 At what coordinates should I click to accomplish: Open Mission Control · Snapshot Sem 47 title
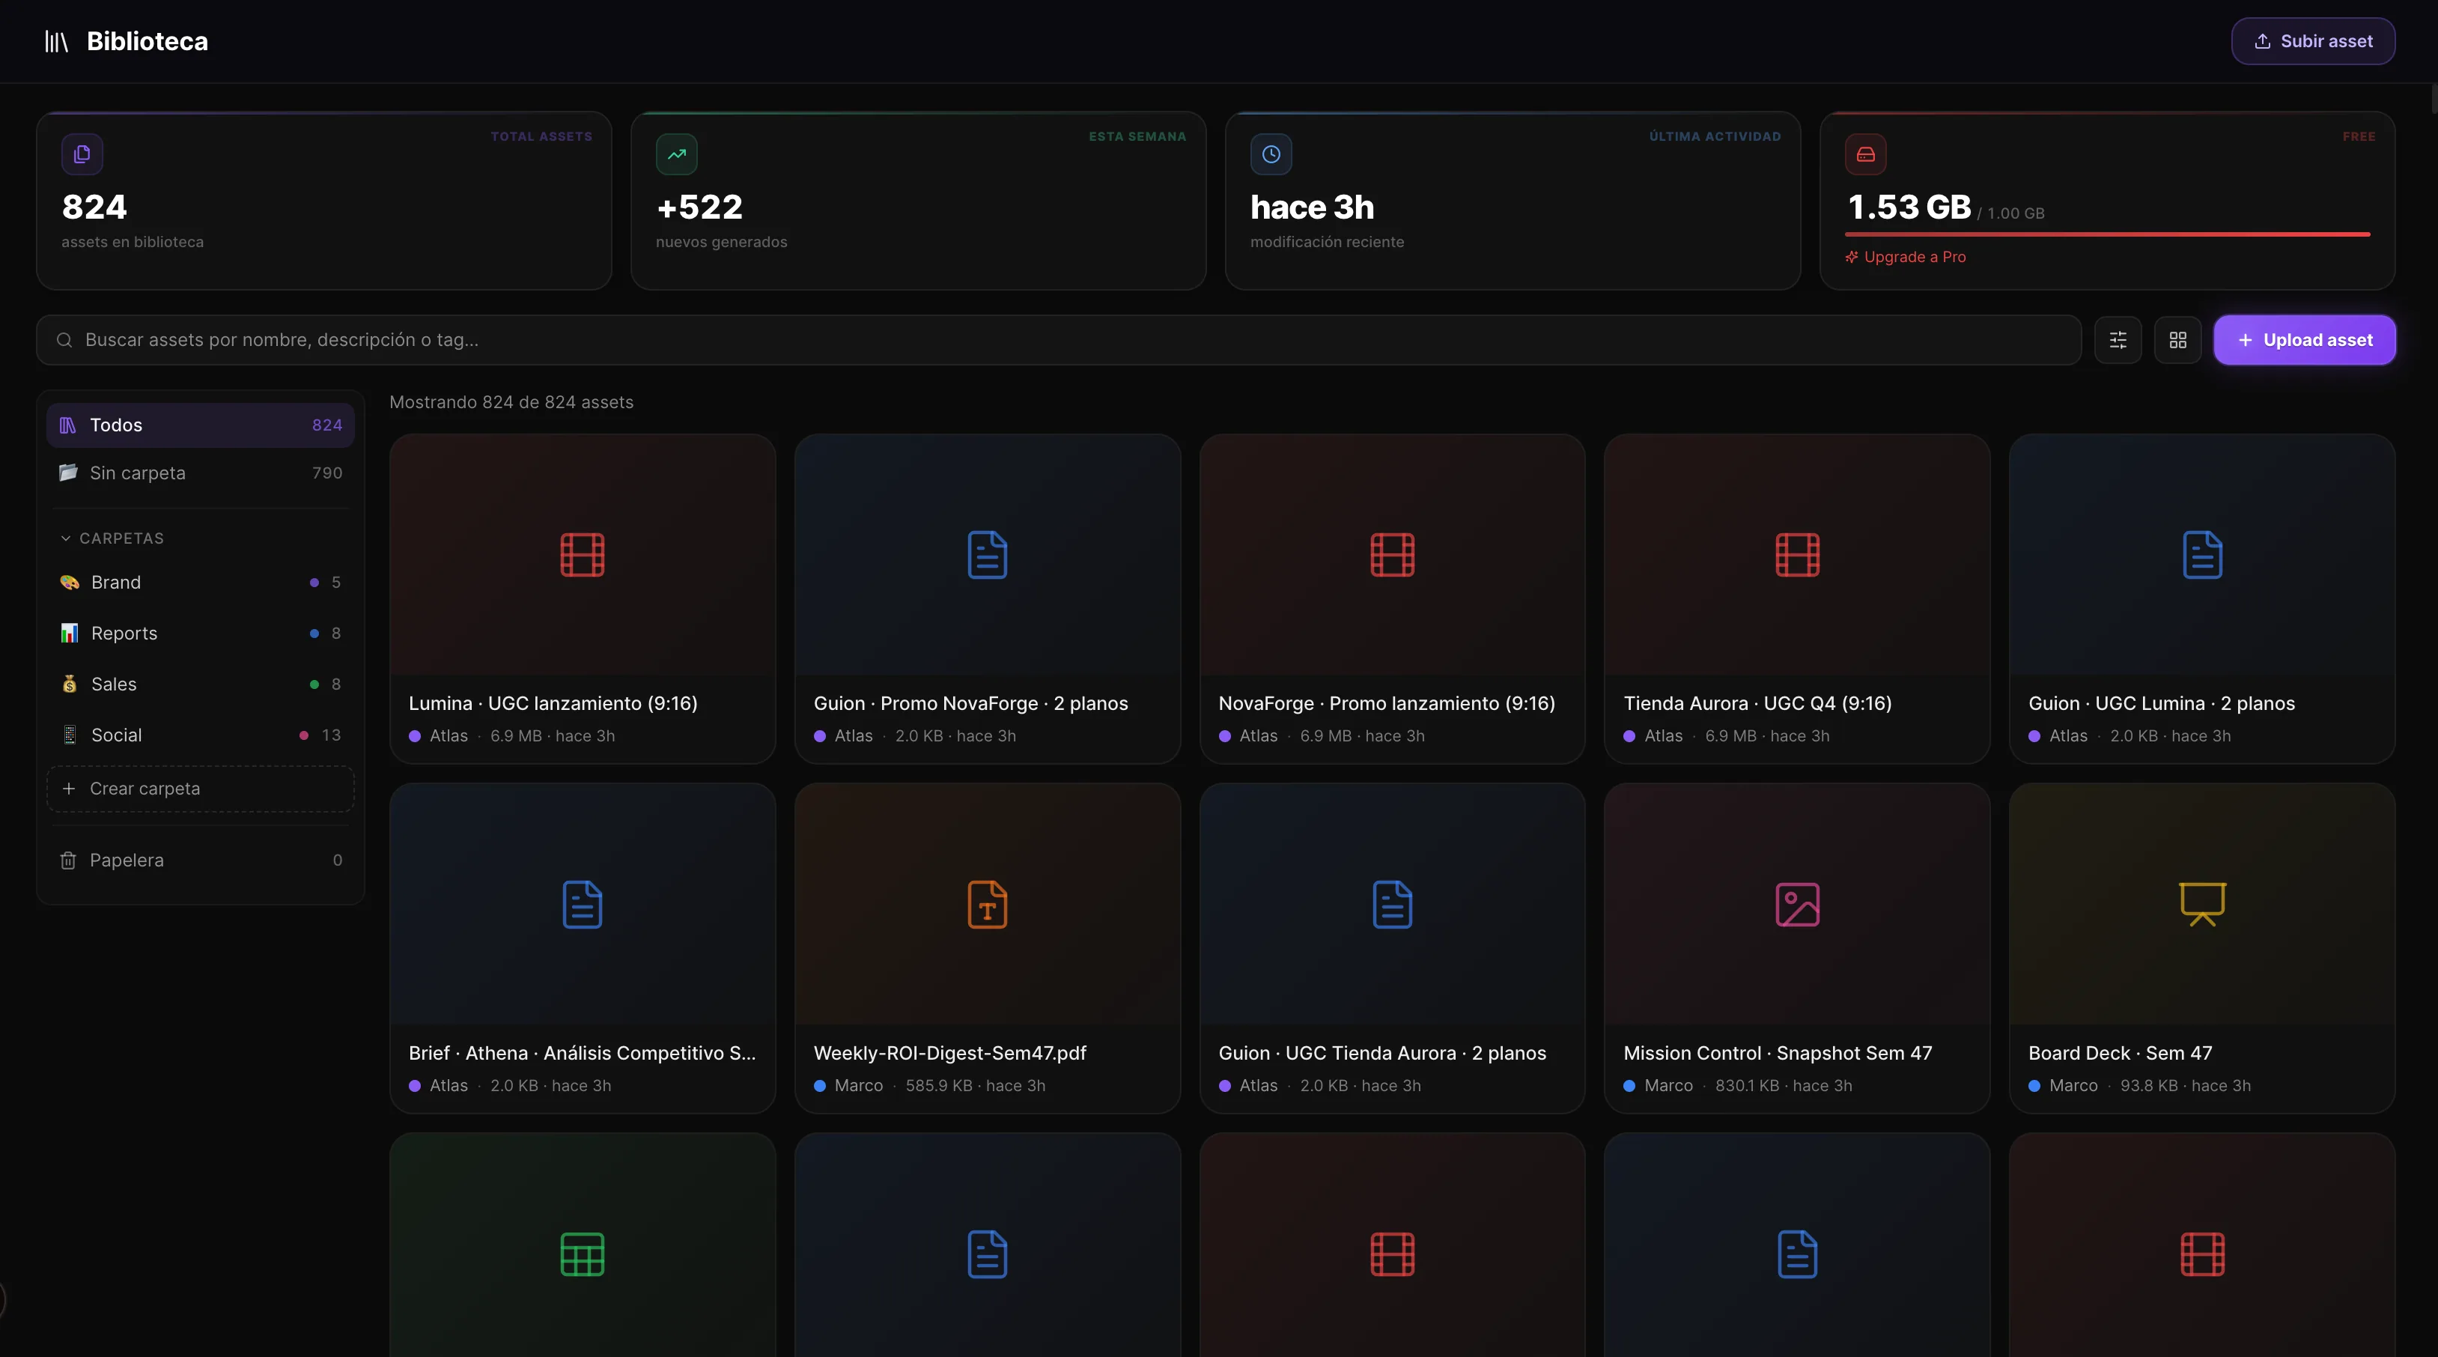click(x=1778, y=1053)
